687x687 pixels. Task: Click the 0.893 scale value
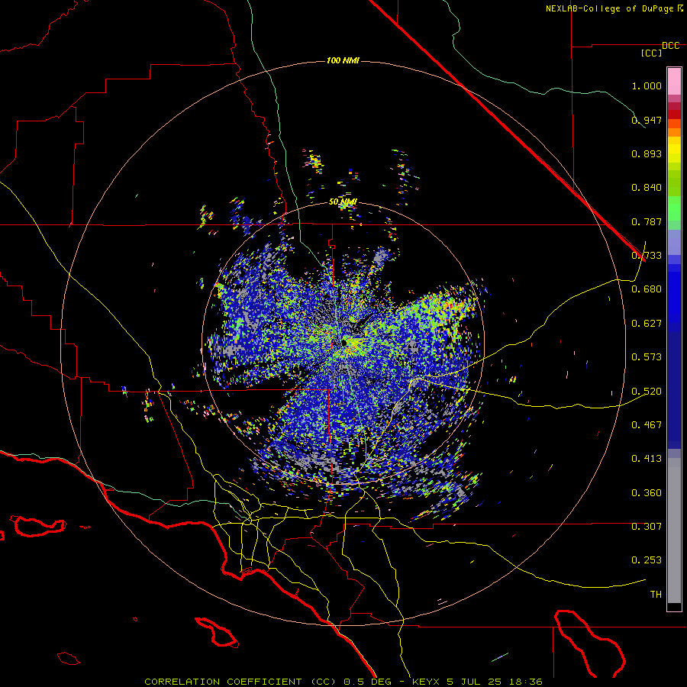pos(647,153)
